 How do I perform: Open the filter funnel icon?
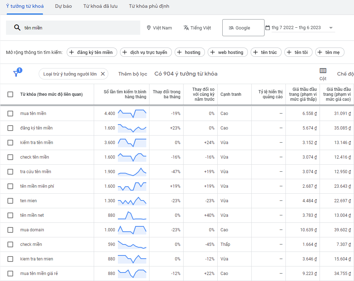tap(16, 73)
